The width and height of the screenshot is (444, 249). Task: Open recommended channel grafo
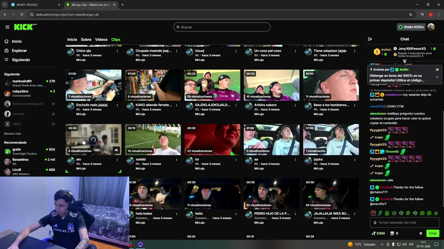29,151
